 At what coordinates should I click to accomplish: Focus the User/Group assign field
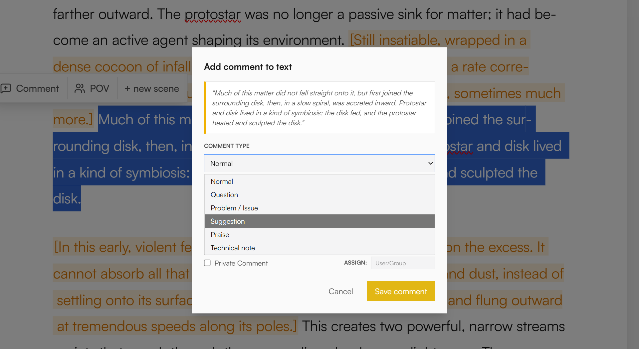pos(403,263)
